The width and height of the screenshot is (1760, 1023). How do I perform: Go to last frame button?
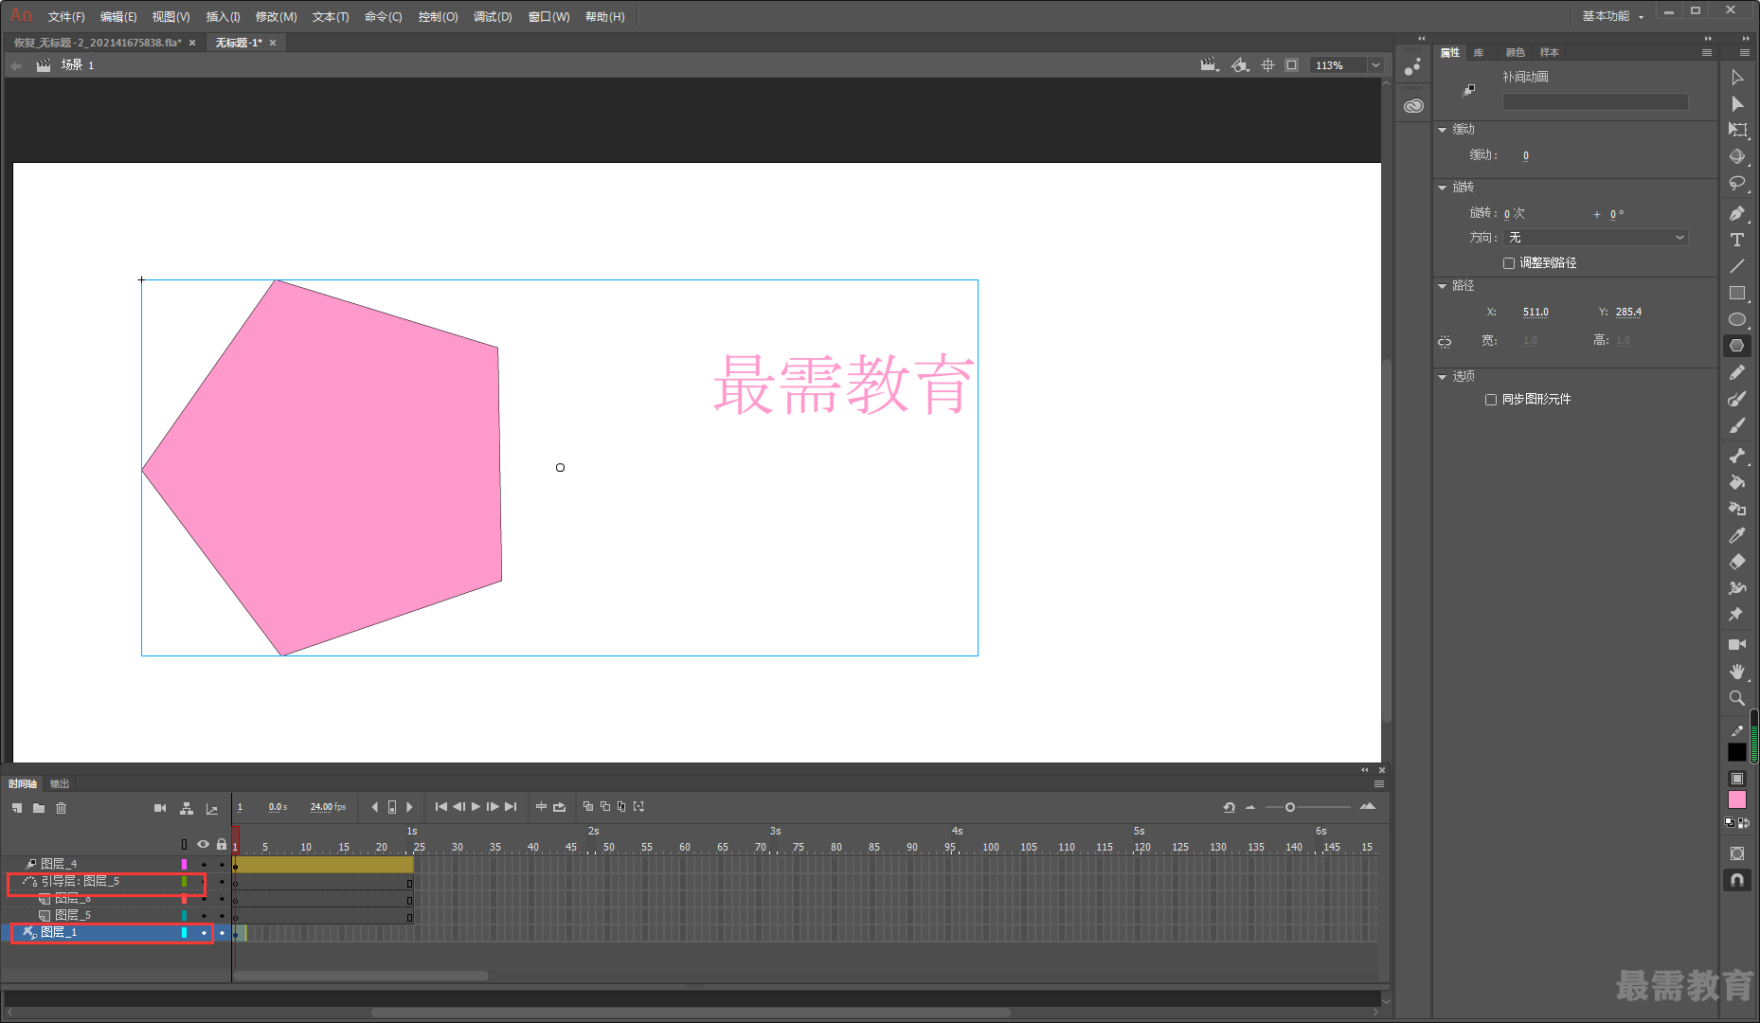(511, 807)
